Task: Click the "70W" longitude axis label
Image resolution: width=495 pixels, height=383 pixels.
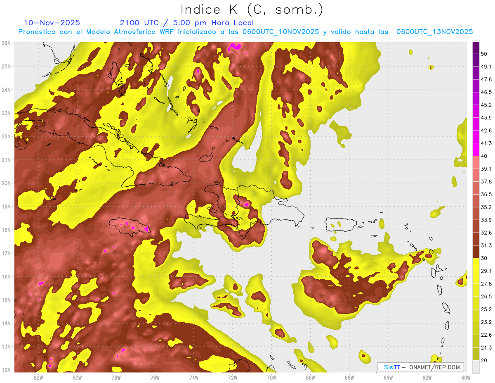Action: [271, 377]
